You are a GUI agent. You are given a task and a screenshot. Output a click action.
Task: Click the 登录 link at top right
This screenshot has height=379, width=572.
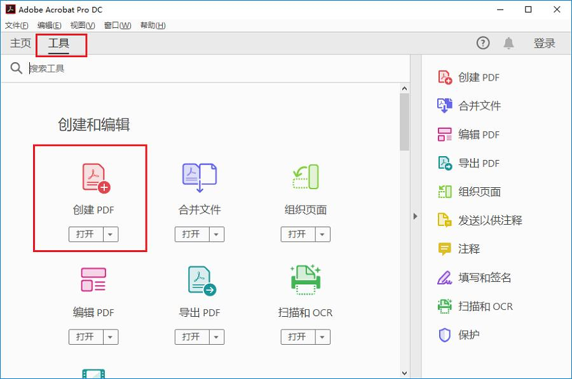coord(544,43)
